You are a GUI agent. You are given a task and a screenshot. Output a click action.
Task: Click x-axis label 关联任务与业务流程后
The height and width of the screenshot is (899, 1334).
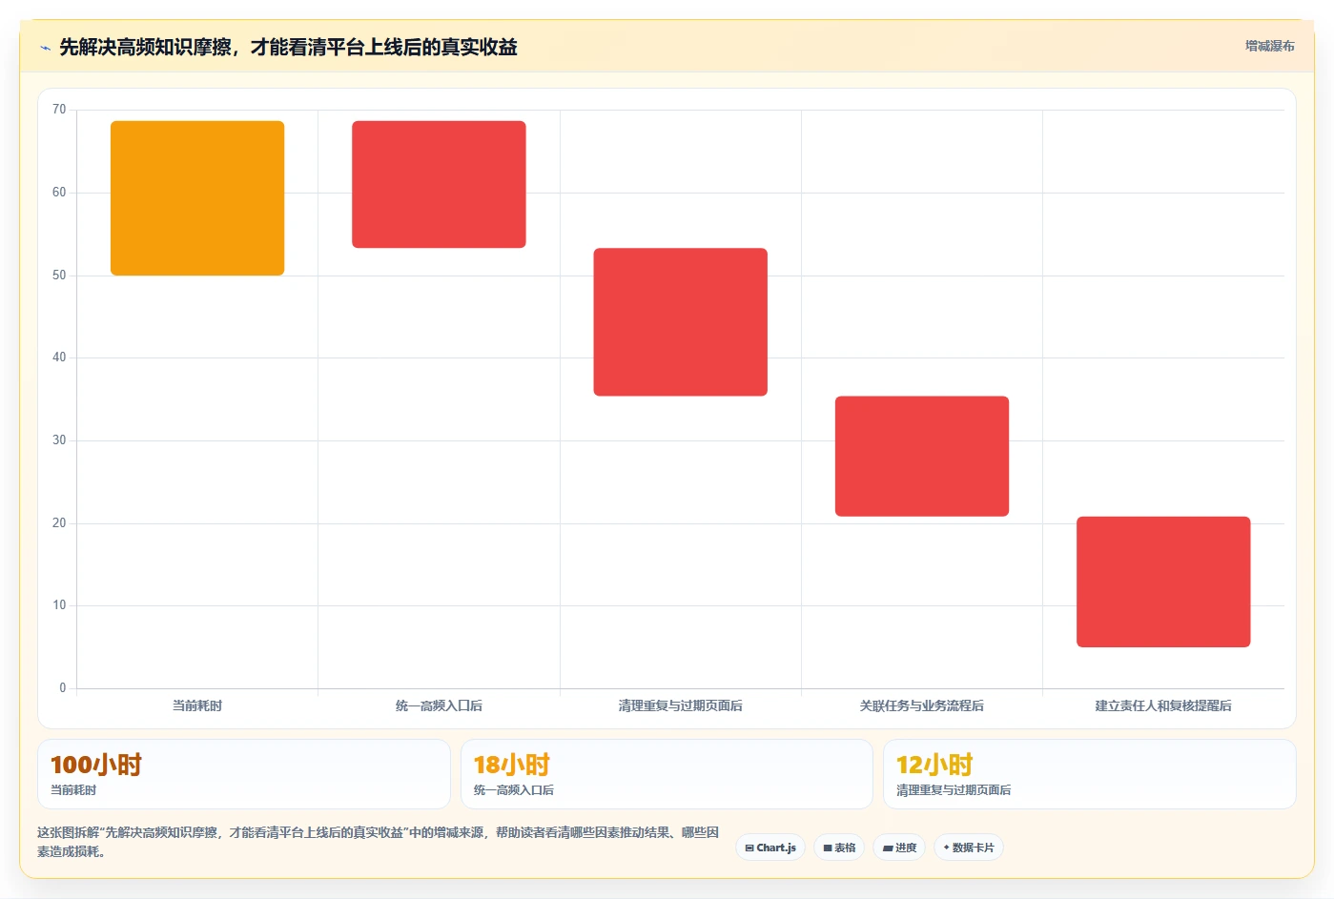tap(922, 705)
